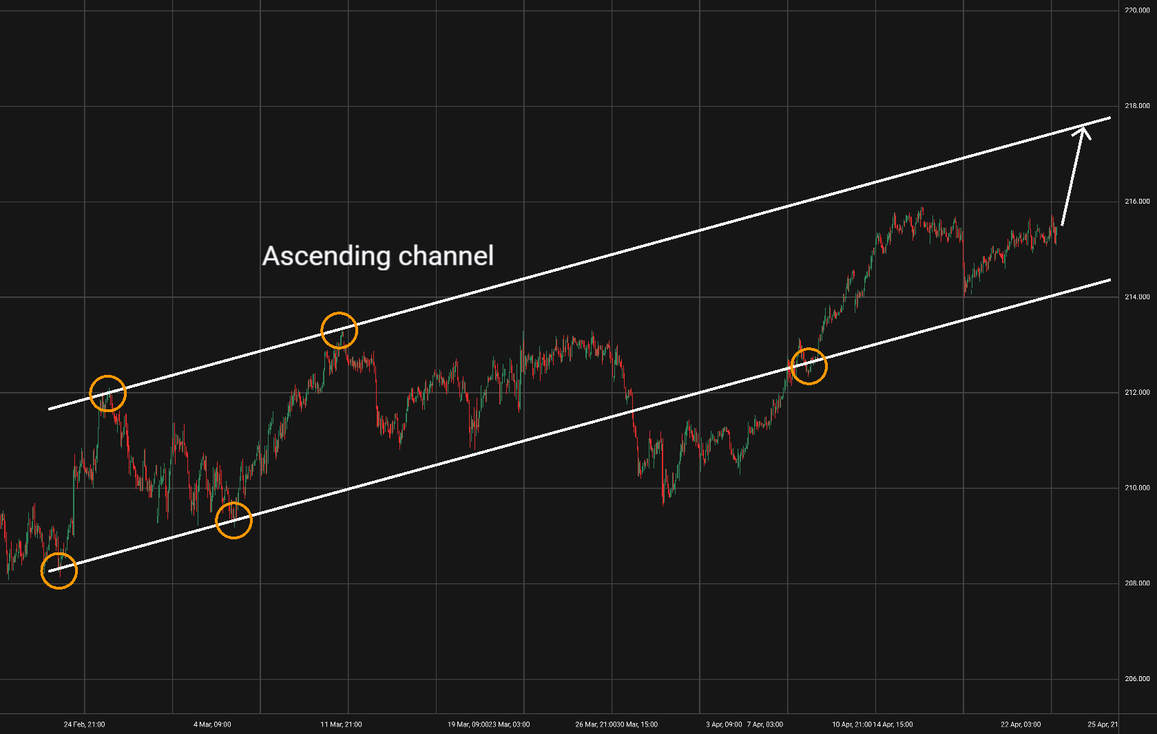Select the 210.000 price level label
This screenshot has width=1157, height=734.
[1137, 488]
